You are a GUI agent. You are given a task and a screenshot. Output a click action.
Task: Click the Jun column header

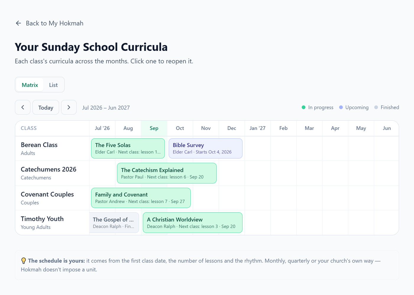(x=387, y=128)
